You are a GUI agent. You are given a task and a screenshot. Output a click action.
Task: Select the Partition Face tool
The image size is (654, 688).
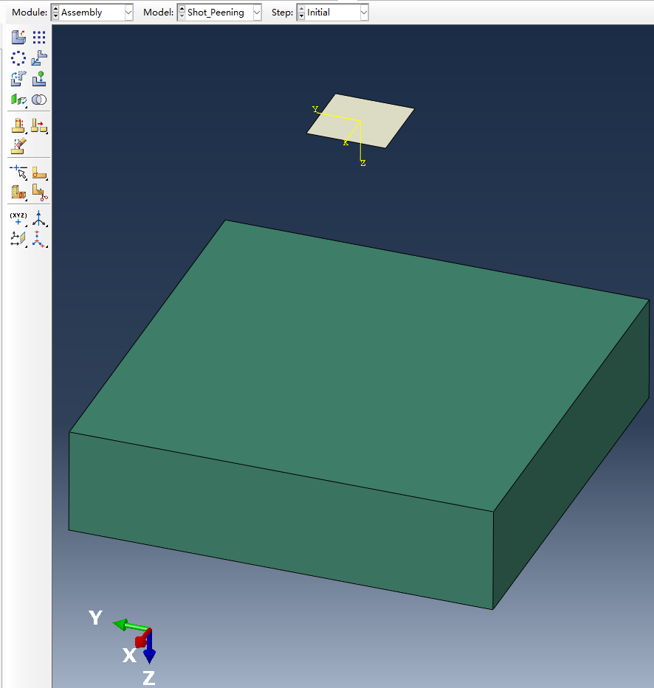tap(39, 173)
